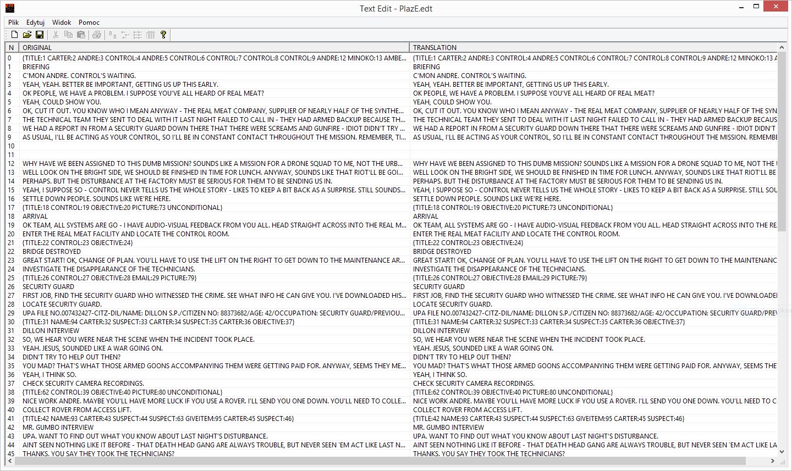Screen dimensions: 792x471
Task: Select original "DILLON INTERVIEW" row 31
Action: (x=51, y=331)
